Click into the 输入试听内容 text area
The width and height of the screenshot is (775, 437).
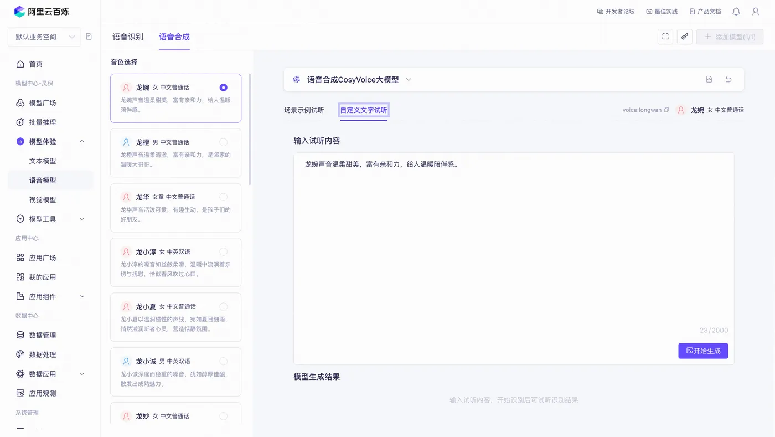coord(514,259)
